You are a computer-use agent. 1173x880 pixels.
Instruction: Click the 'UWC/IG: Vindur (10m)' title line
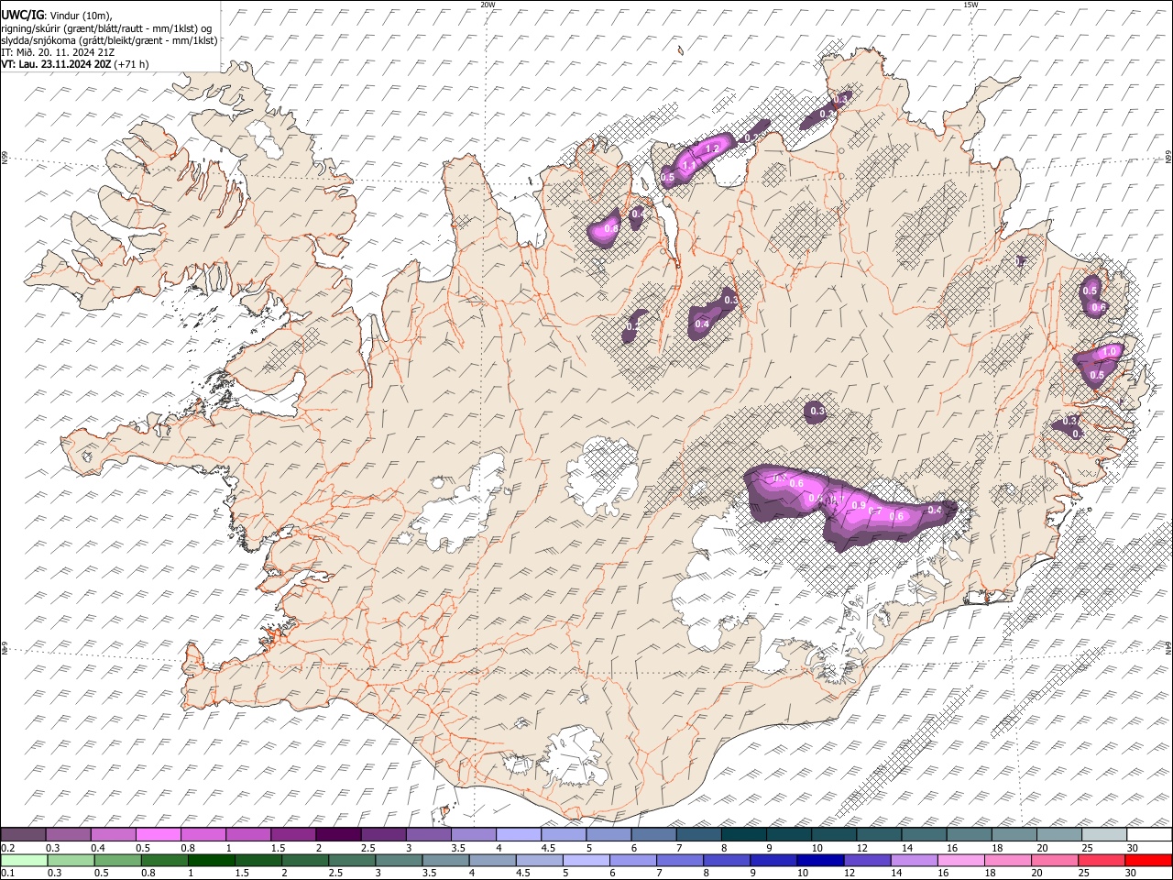(56, 14)
